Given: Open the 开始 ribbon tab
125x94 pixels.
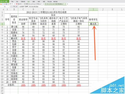Looking at the screenshot, I should click(x=12, y=2).
